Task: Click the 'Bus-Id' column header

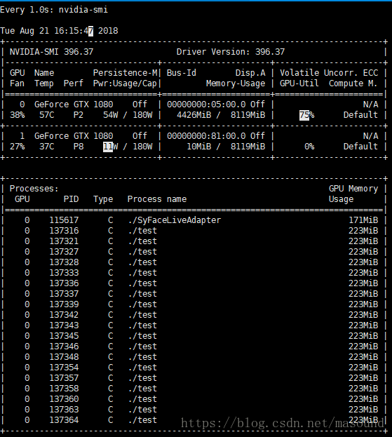Action: coord(182,73)
